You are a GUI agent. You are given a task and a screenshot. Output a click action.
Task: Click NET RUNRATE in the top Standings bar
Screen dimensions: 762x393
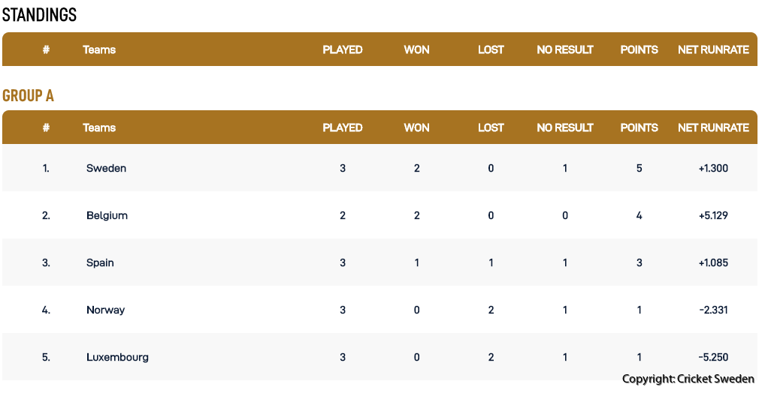713,49
